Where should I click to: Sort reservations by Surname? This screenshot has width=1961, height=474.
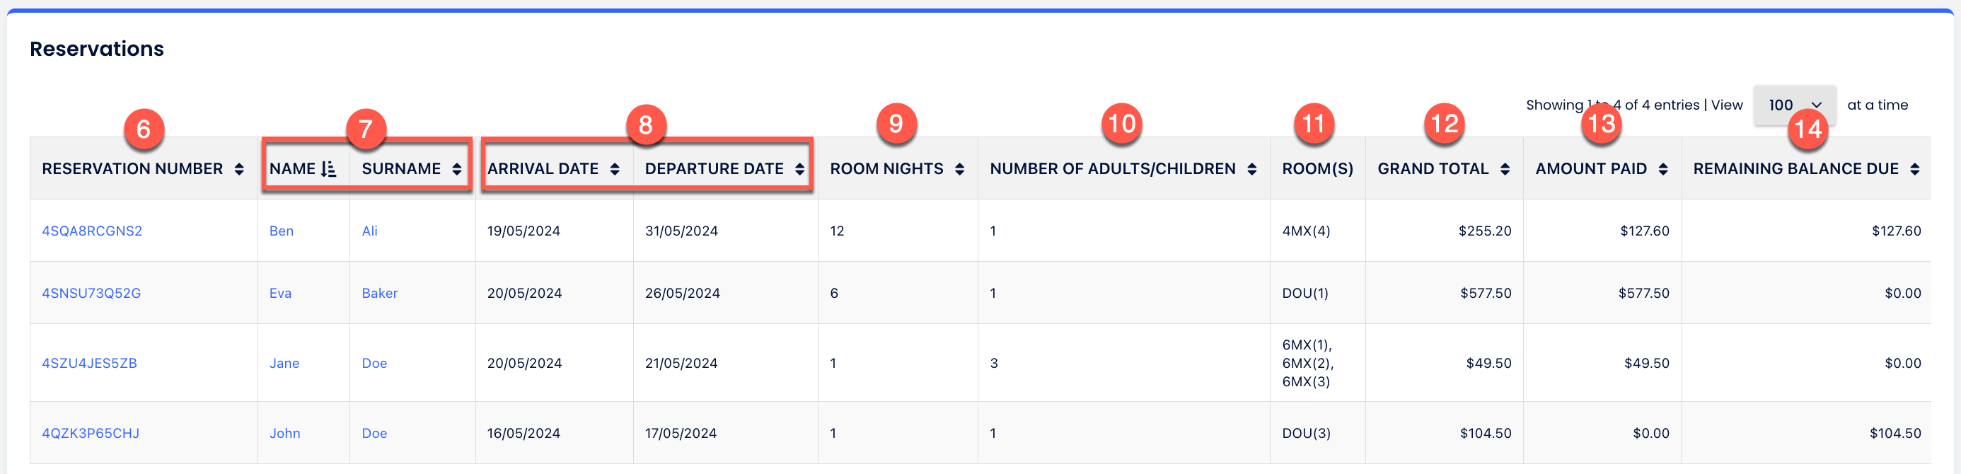tap(456, 168)
